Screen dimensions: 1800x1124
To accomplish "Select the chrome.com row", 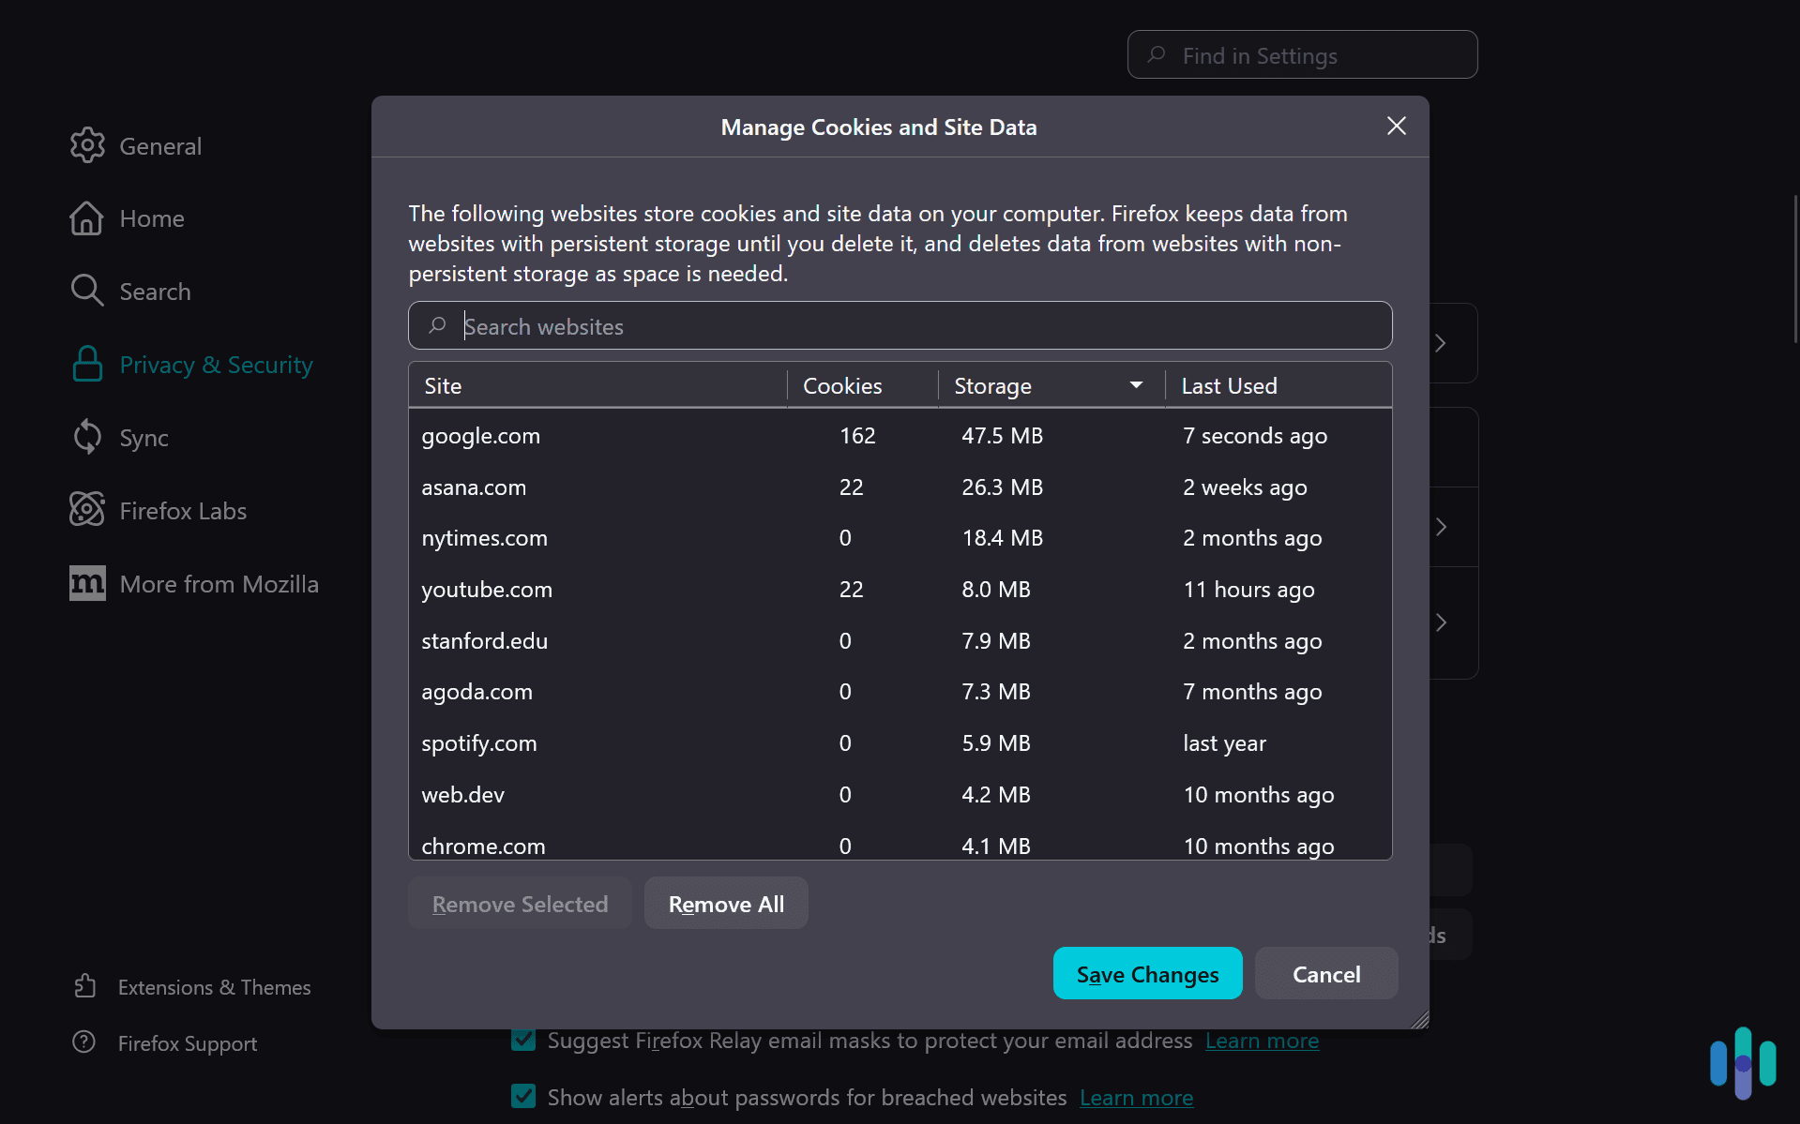I will point(900,842).
